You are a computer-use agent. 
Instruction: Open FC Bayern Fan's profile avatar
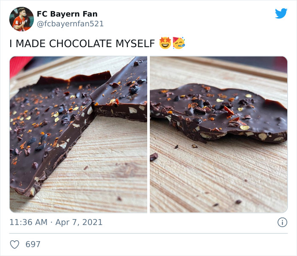pos(22,19)
